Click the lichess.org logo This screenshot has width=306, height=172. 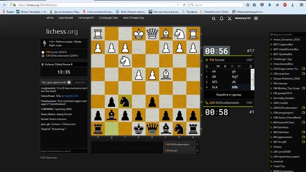[62, 32]
